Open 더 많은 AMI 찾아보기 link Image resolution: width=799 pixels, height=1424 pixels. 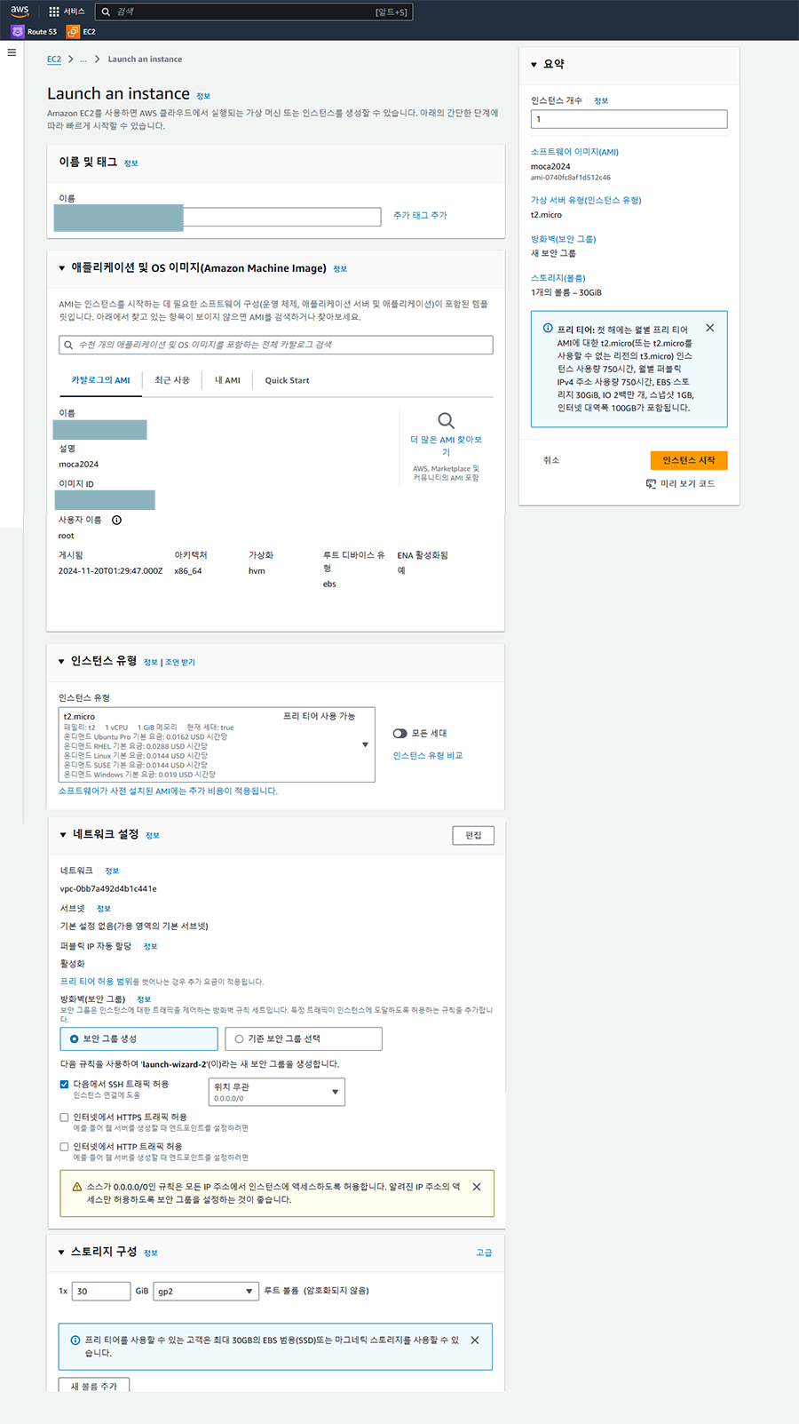446,446
